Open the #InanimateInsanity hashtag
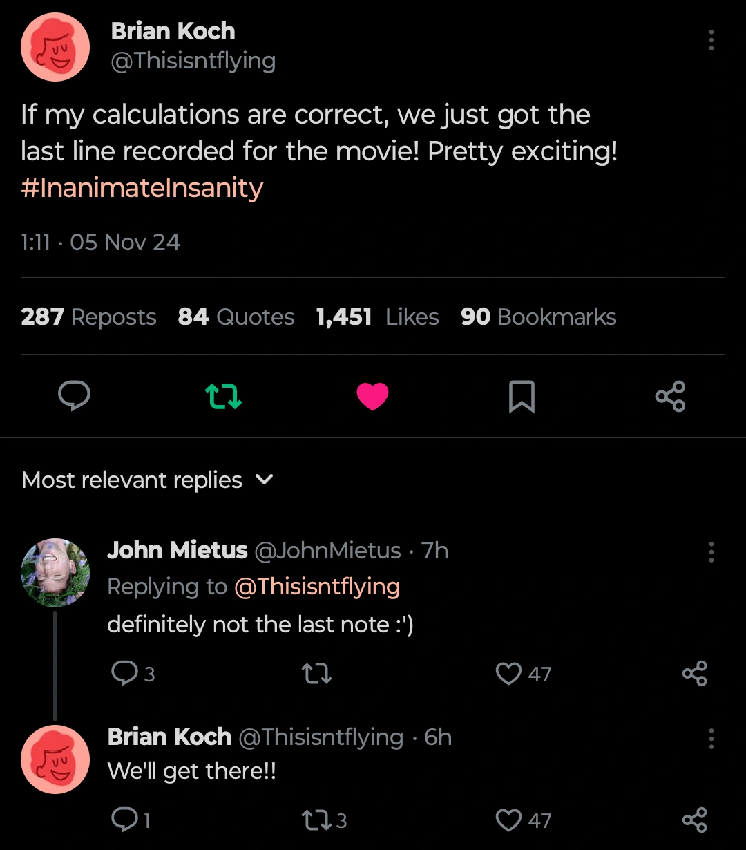 (x=142, y=188)
